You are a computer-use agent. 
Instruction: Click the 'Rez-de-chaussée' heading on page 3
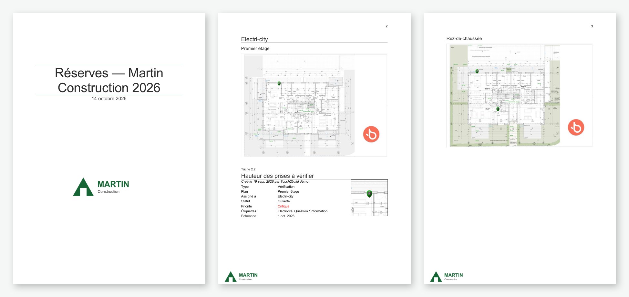tap(464, 38)
